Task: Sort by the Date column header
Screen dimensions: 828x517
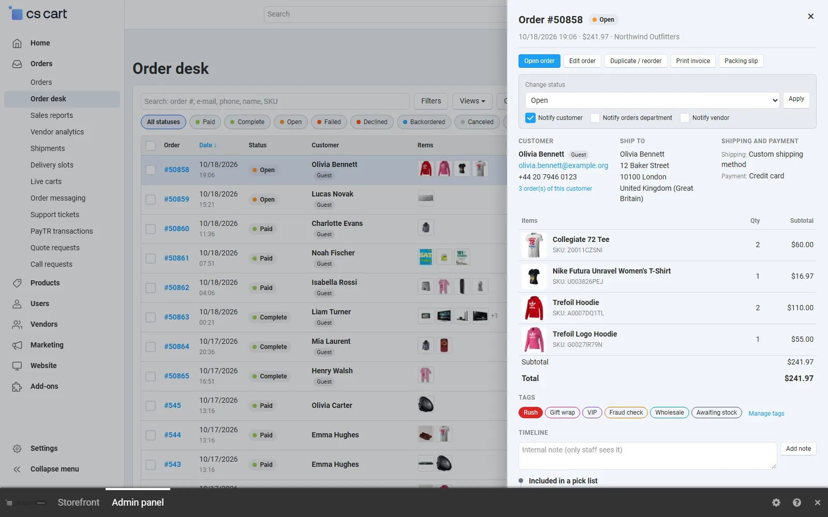Action: (208, 145)
